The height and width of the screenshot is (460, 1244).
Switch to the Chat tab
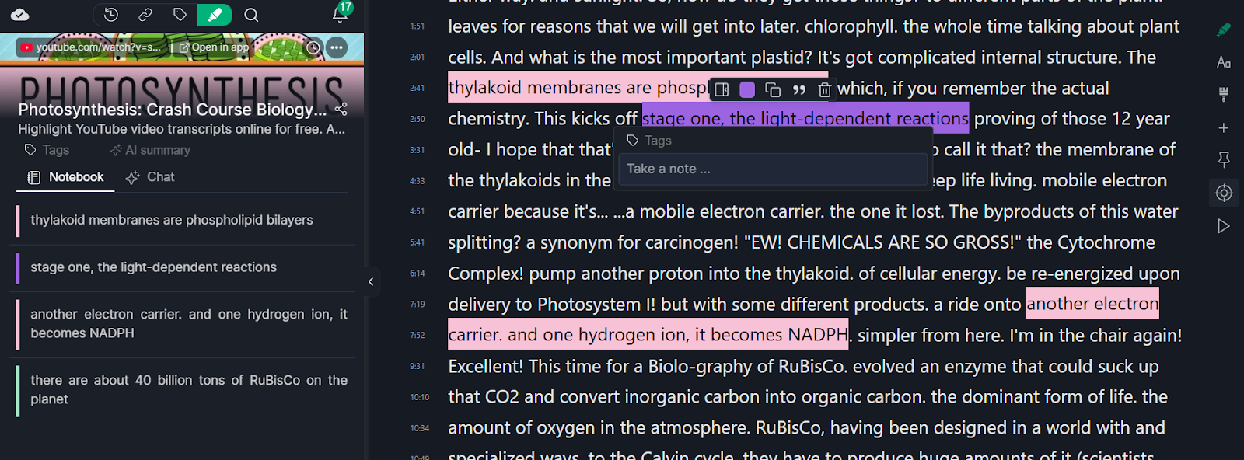click(159, 177)
